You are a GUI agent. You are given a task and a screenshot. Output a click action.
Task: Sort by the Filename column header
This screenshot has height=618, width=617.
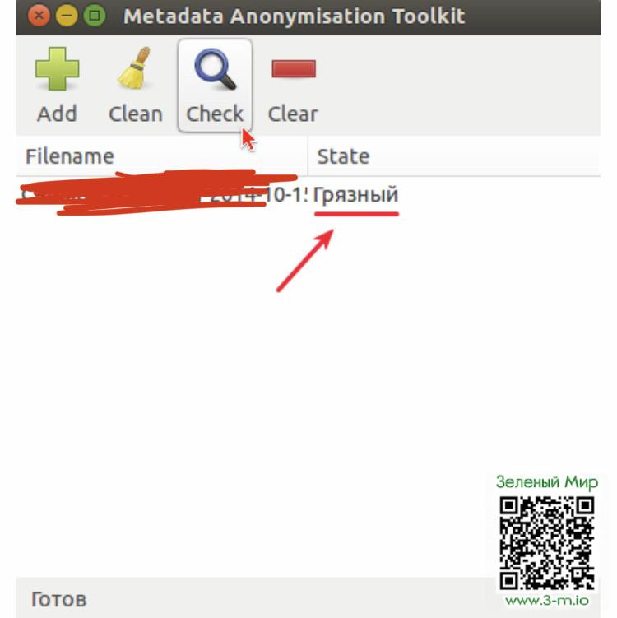pos(161,156)
